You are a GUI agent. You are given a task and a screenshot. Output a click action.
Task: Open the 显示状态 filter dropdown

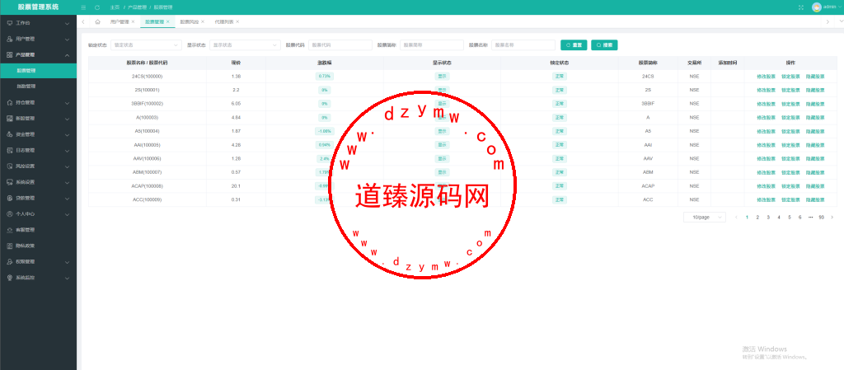pyautogui.click(x=245, y=45)
